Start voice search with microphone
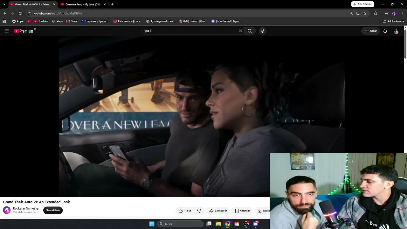The width and height of the screenshot is (407, 229). pos(262,31)
